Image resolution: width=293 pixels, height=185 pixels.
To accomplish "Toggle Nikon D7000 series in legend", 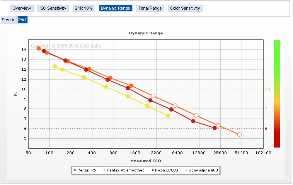I will 165,170.
